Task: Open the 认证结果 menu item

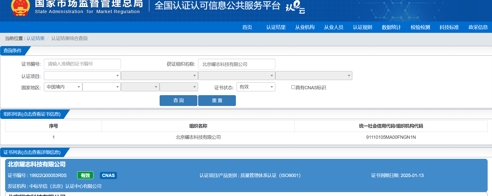Action: [276, 27]
